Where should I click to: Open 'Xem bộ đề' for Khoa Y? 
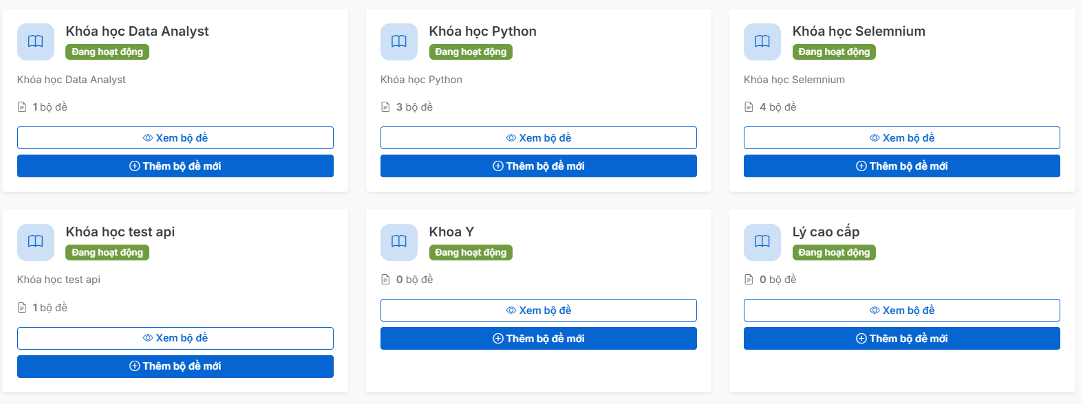click(x=539, y=311)
